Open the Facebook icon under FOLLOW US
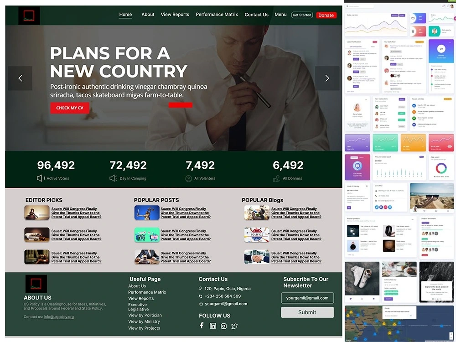This screenshot has height=342, width=456. (202, 326)
